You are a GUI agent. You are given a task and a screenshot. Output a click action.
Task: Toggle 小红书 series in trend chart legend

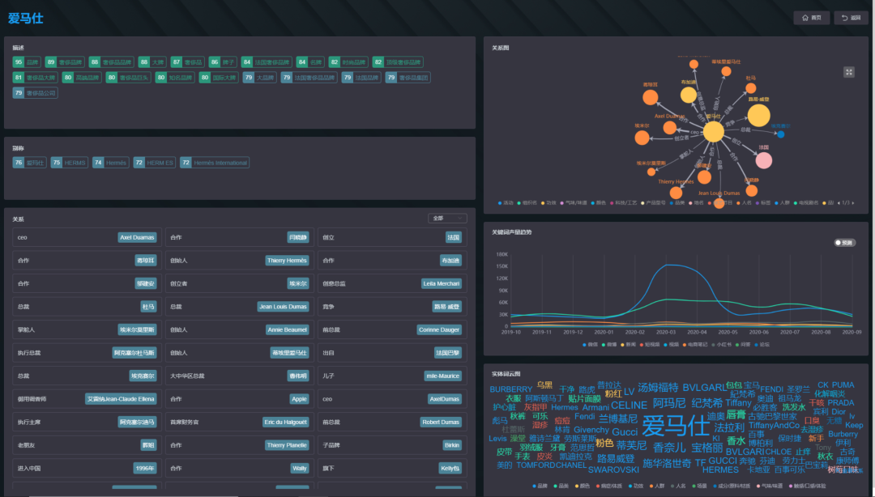pyautogui.click(x=720, y=345)
